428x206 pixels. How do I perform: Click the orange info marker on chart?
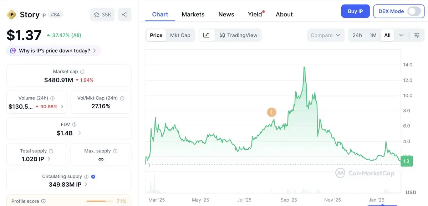point(272,112)
